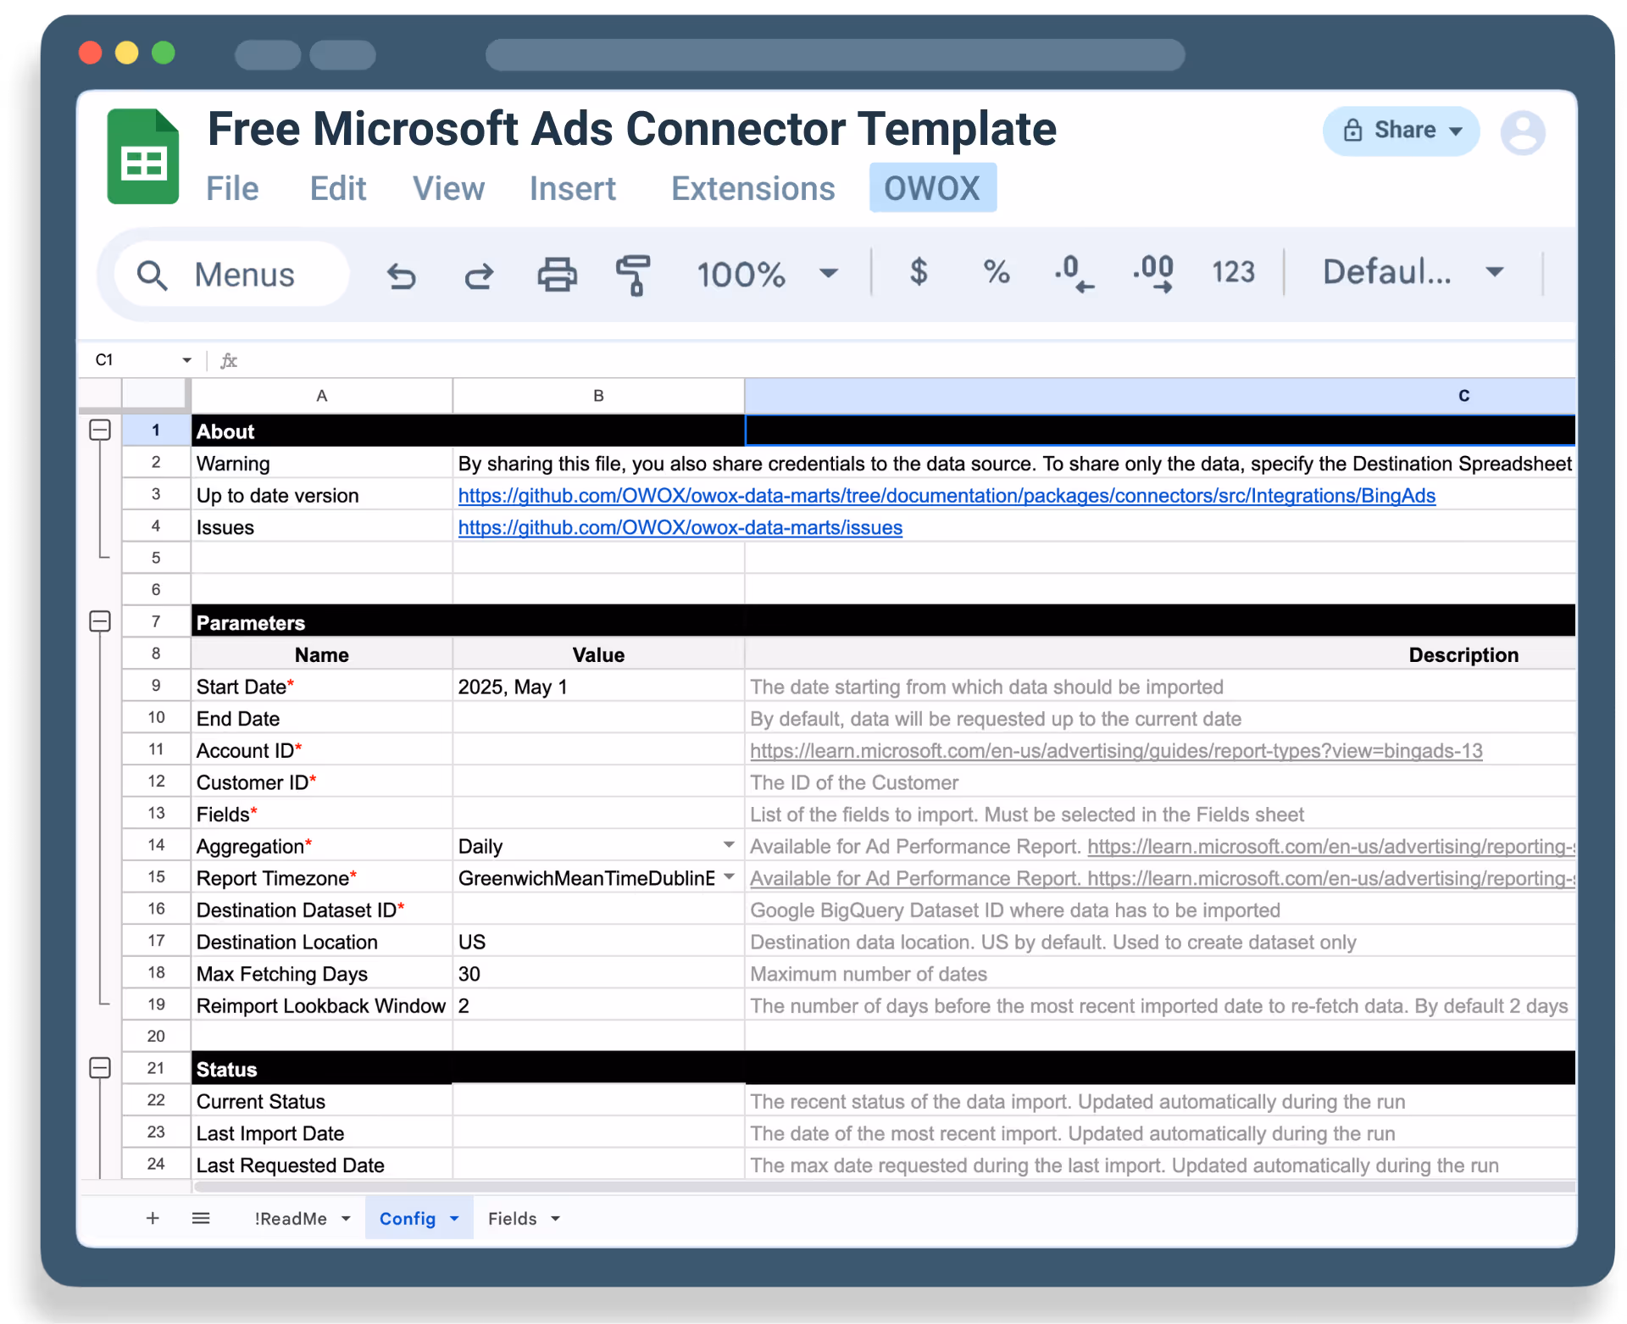Click decrease decimal places icon
This screenshot has width=1627, height=1324.
[x=1074, y=273]
